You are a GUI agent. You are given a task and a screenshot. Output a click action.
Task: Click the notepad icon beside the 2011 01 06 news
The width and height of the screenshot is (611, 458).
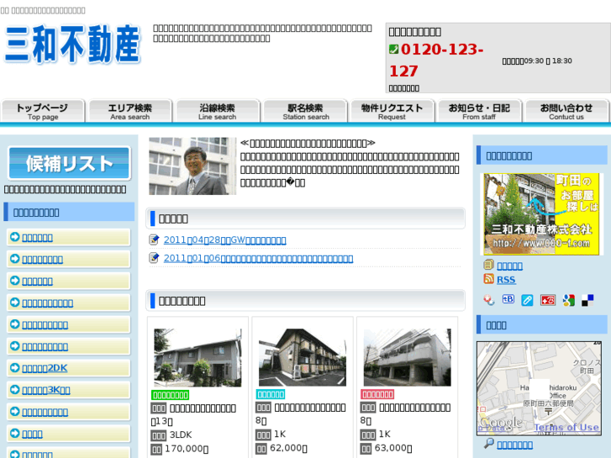pyautogui.click(x=154, y=258)
